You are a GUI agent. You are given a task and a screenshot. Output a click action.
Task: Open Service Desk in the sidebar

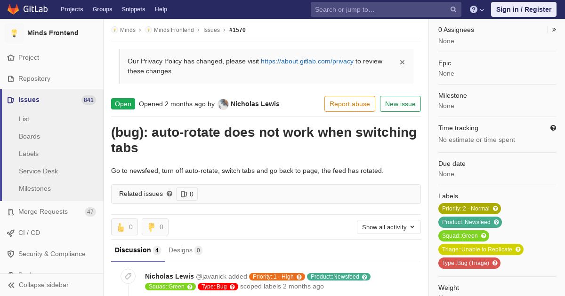click(x=38, y=171)
